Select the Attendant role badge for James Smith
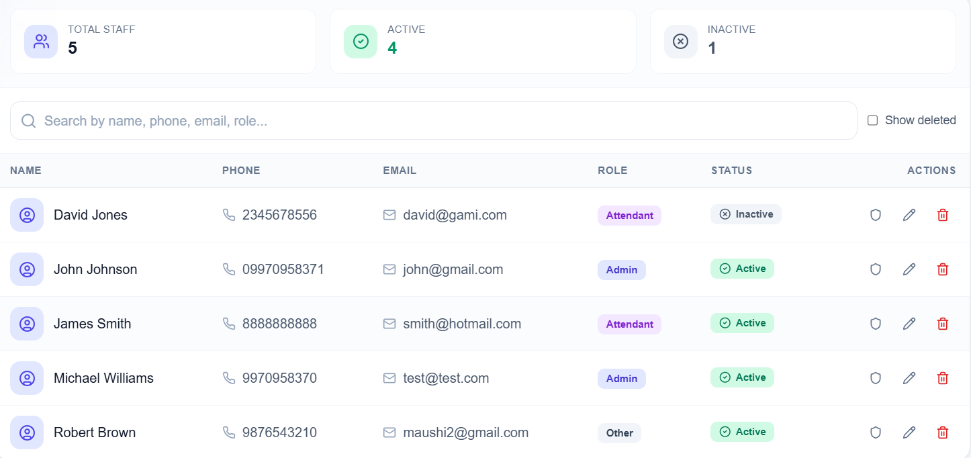 click(629, 324)
